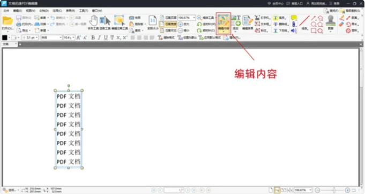Open the Tools menu
The height and width of the screenshot is (194, 365).
(84, 11)
